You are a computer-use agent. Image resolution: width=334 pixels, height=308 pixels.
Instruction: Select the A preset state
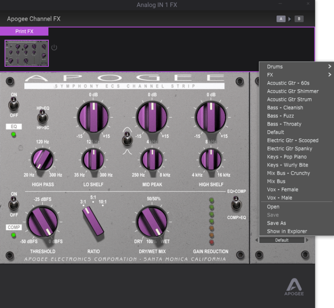[x=281, y=19]
